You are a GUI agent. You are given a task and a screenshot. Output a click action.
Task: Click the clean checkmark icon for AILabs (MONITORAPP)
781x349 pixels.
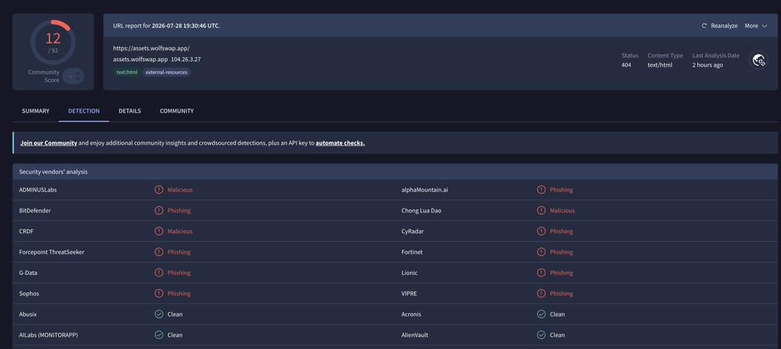pos(159,335)
